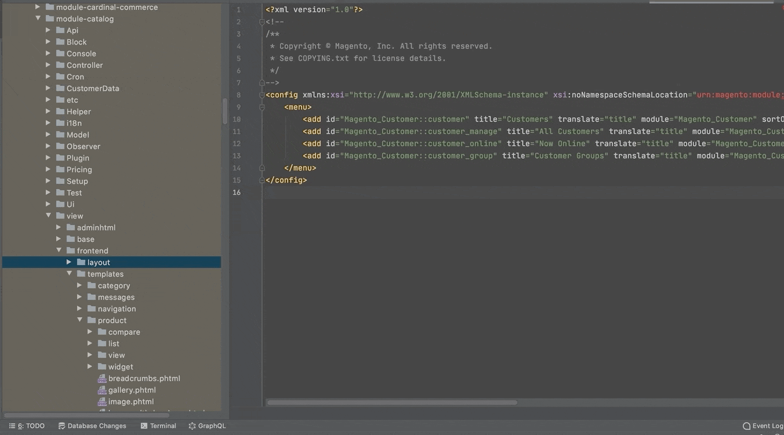Open the Database Changes panel
This screenshot has width=784, height=435.
[92, 426]
